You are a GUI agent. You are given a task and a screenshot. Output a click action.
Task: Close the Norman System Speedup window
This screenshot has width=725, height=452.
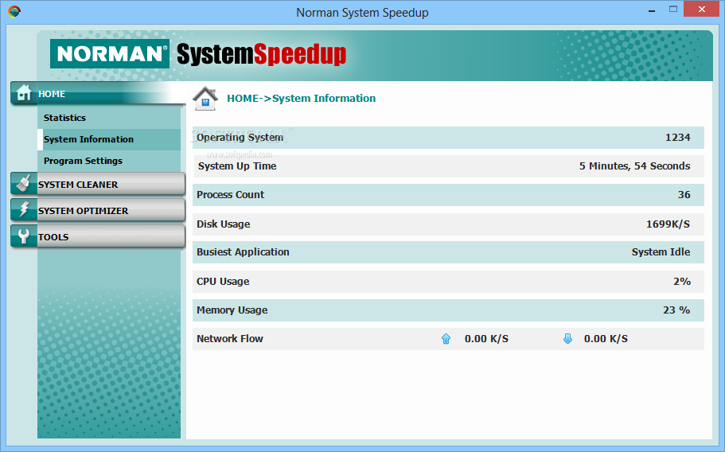click(701, 10)
